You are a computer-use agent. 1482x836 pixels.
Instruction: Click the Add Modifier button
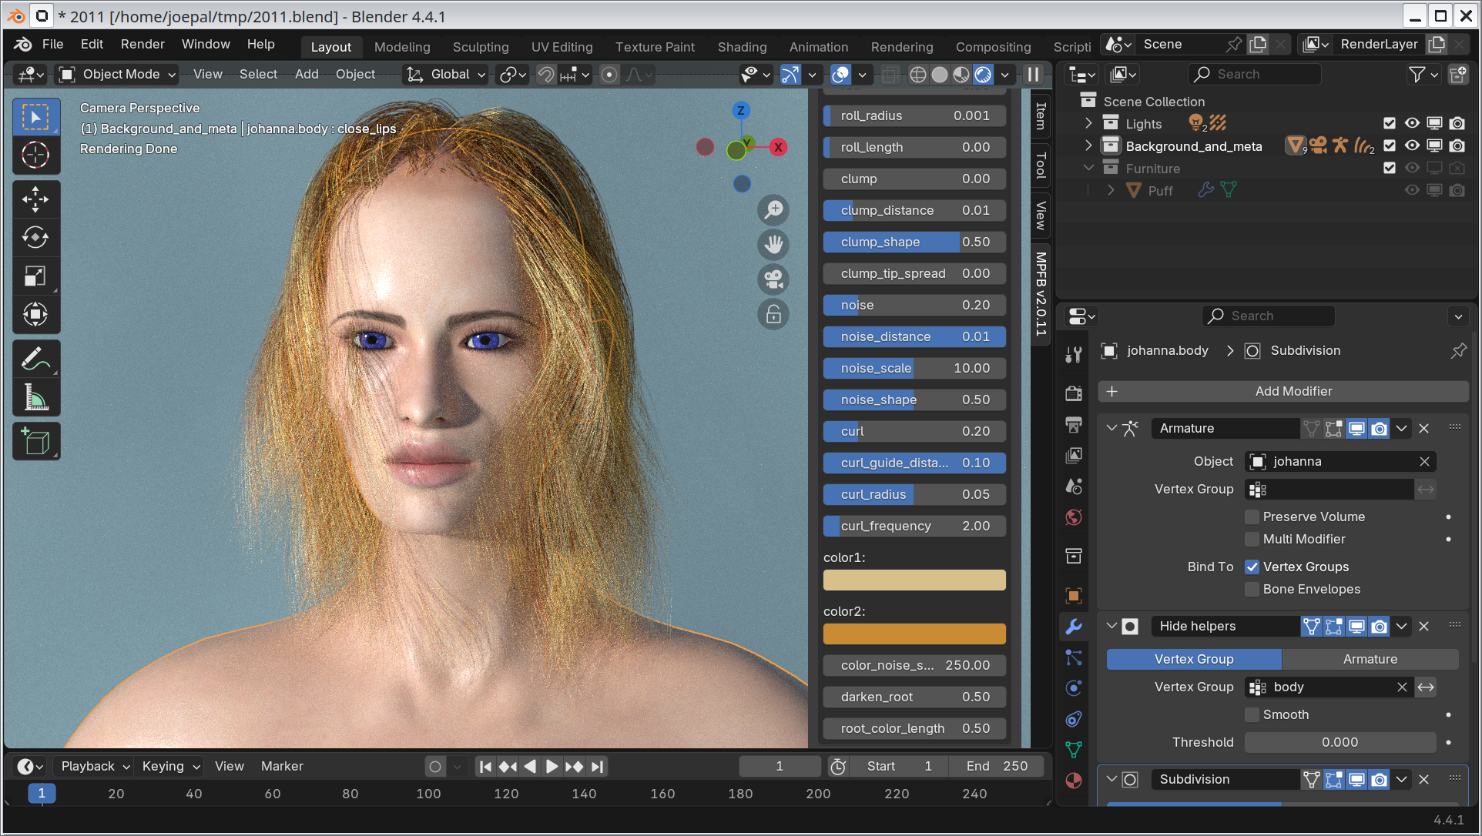pyautogui.click(x=1283, y=391)
